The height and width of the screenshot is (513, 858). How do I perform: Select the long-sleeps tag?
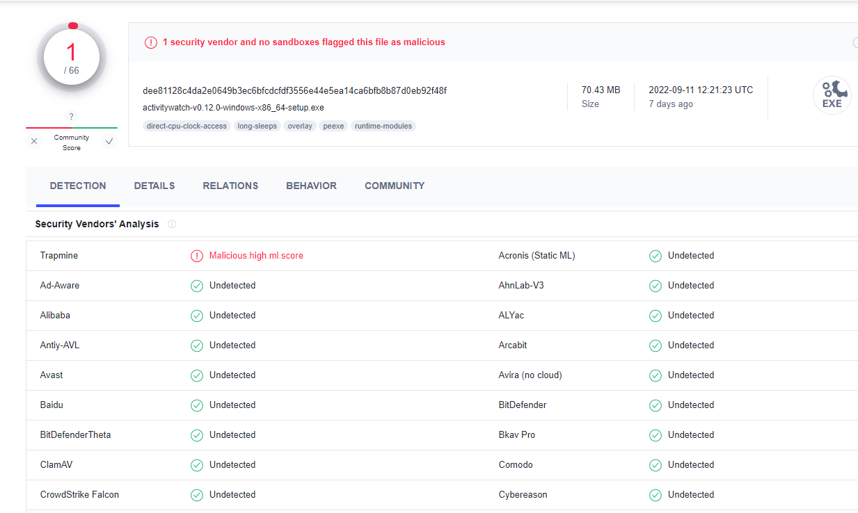257,126
